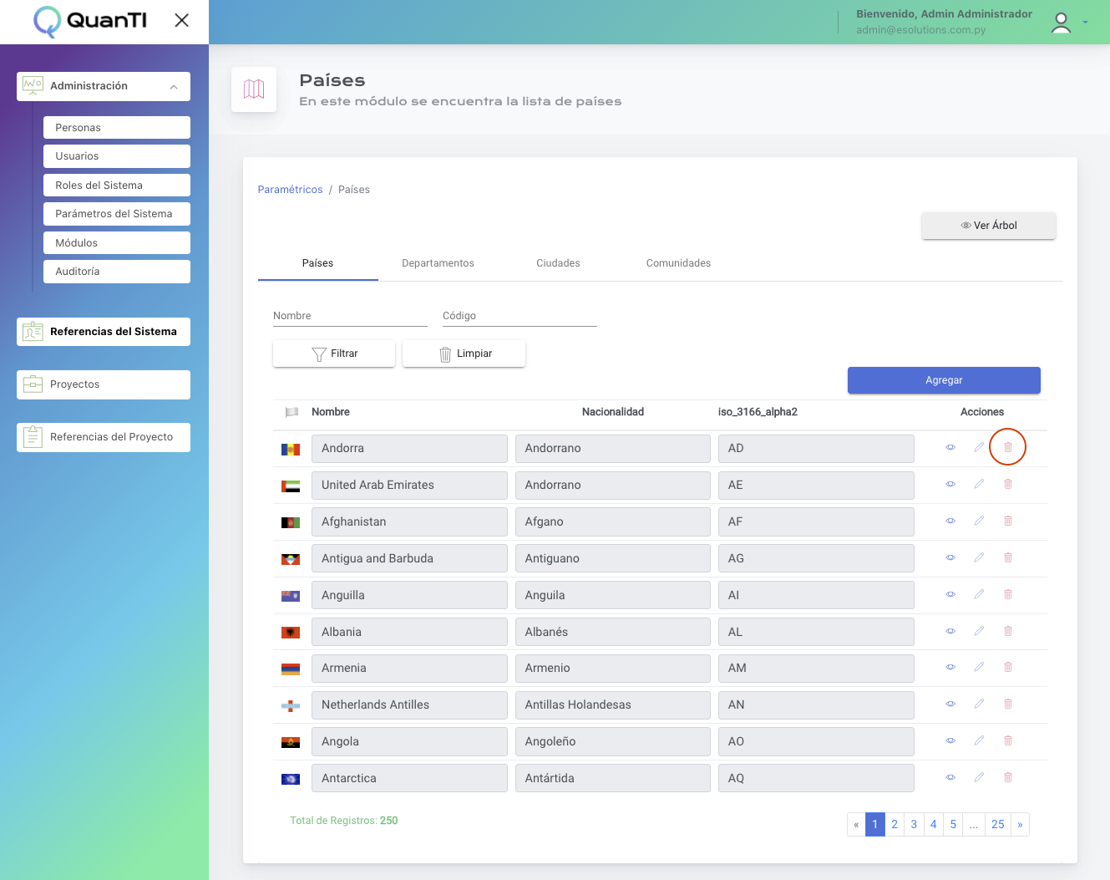Delete the Anguilla row
The height and width of the screenshot is (880, 1110).
pos(1008,595)
